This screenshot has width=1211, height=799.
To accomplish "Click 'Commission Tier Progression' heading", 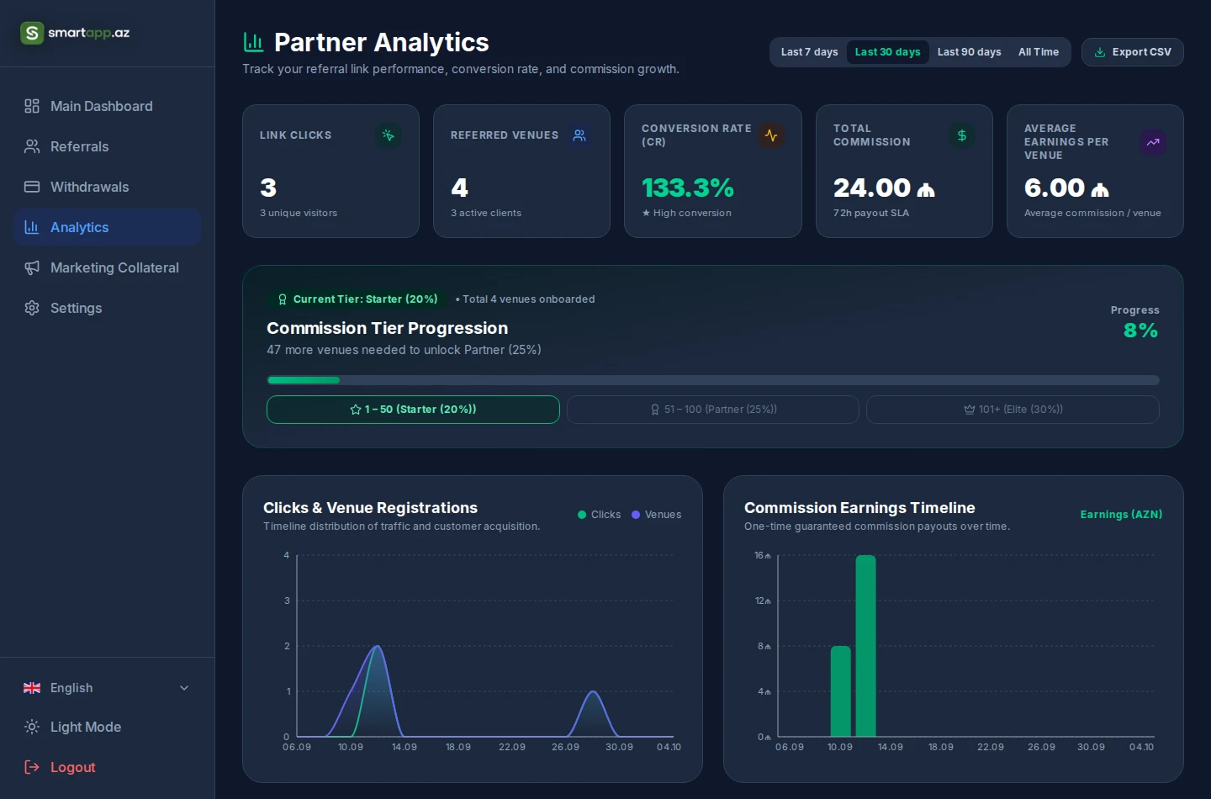I will coord(387,328).
